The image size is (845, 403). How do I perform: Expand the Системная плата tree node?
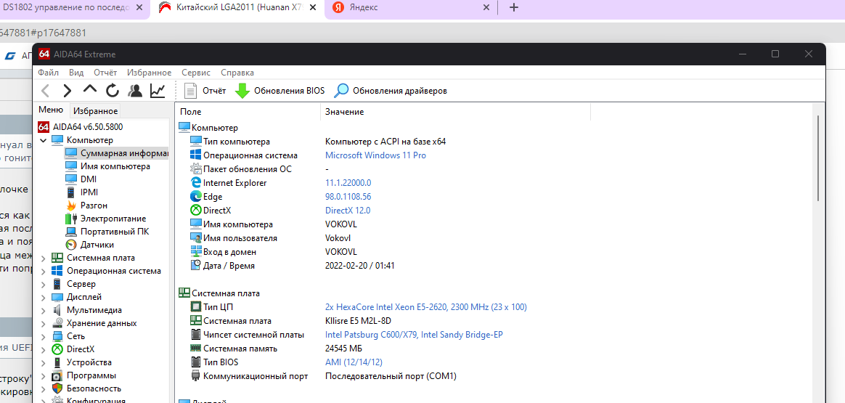(44, 258)
